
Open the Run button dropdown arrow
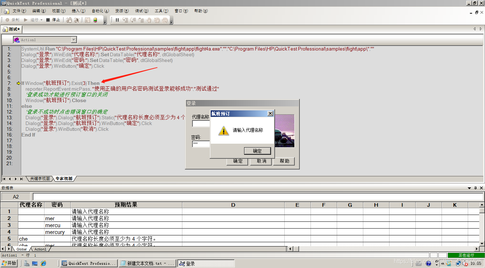(x=42, y=20)
